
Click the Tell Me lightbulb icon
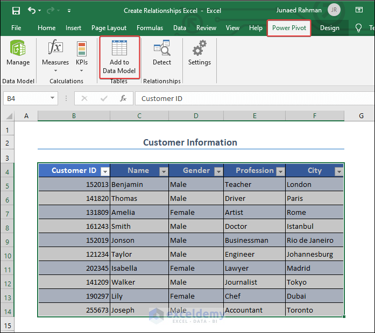[359, 28]
